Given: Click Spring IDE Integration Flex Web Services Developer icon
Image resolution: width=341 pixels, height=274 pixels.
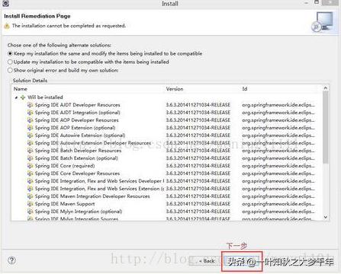Looking at the screenshot, I should (31, 181).
